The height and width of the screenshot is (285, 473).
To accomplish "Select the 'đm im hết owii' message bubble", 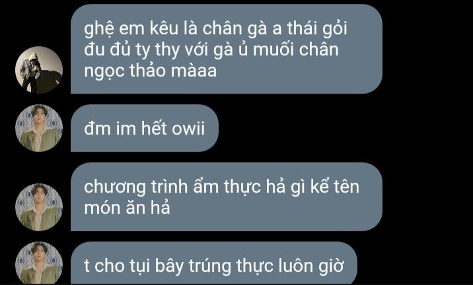I will pos(145,128).
